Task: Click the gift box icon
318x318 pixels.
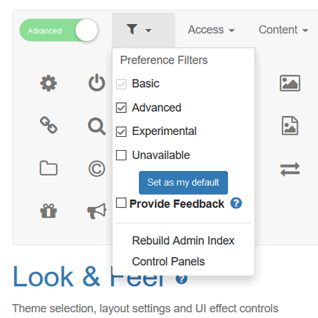Action: coord(48,211)
